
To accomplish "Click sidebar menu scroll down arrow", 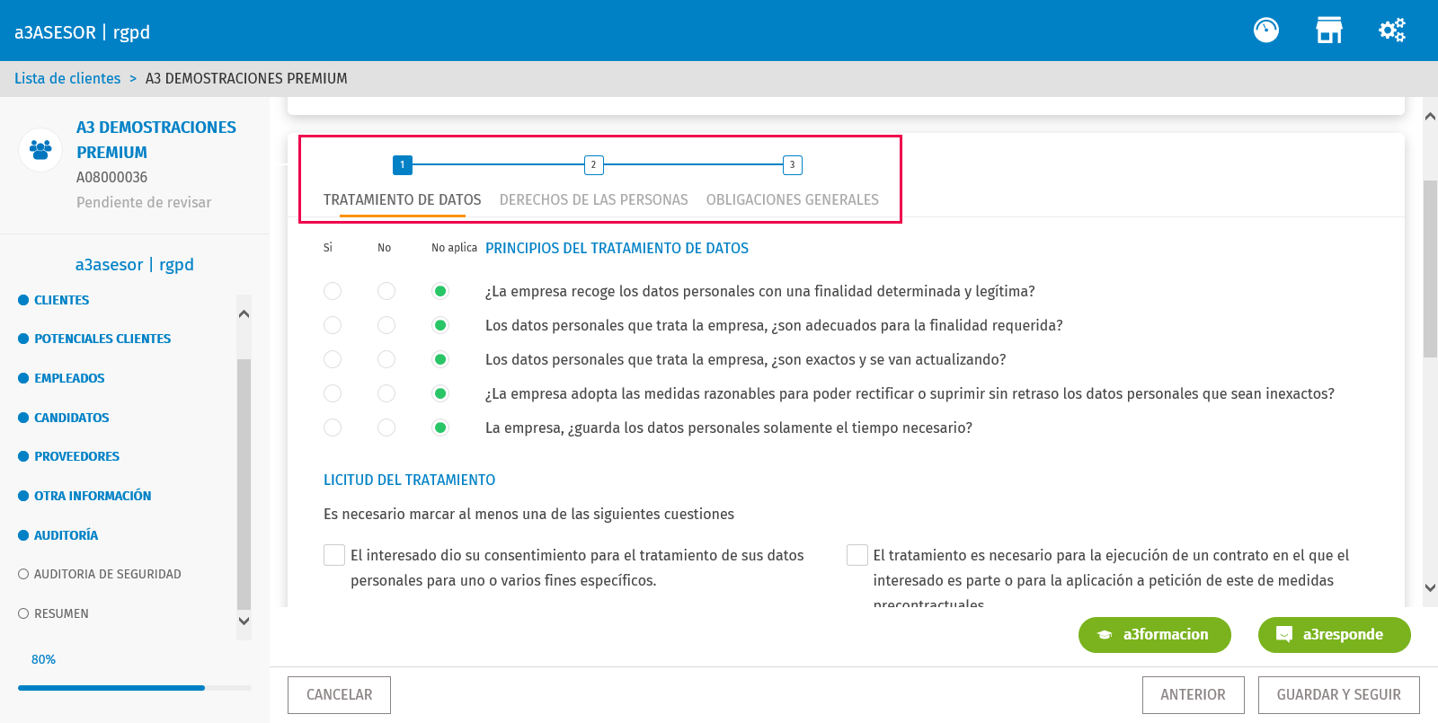I will 244,621.
